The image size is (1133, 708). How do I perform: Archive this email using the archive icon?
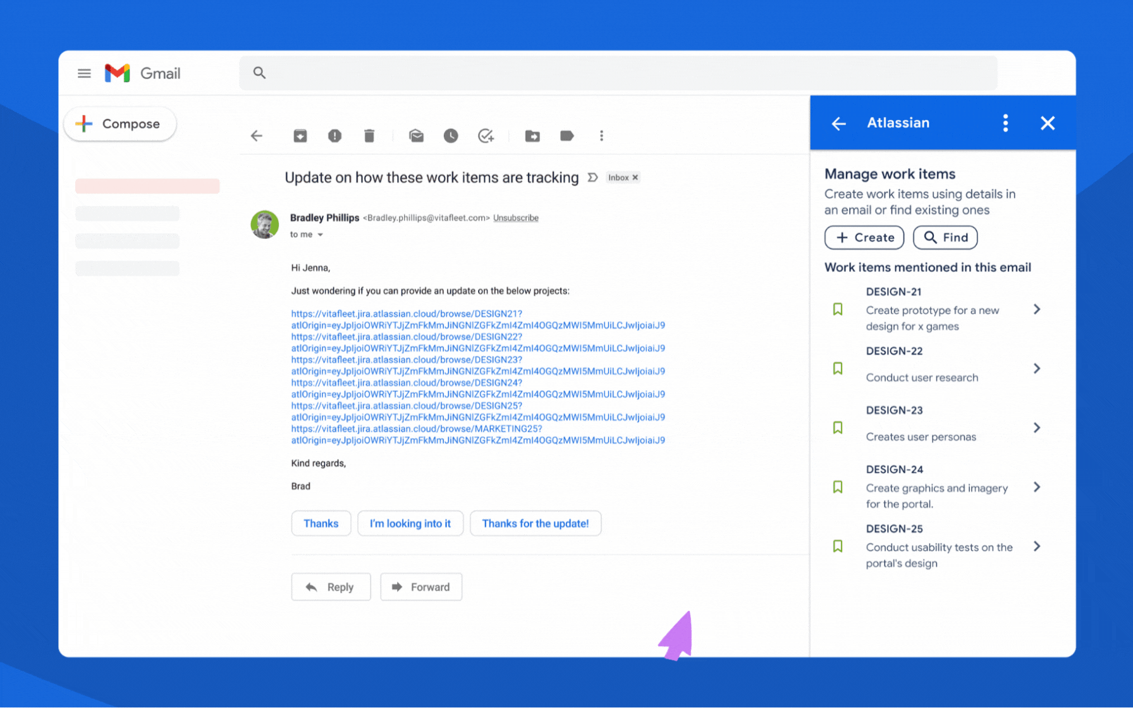(300, 136)
